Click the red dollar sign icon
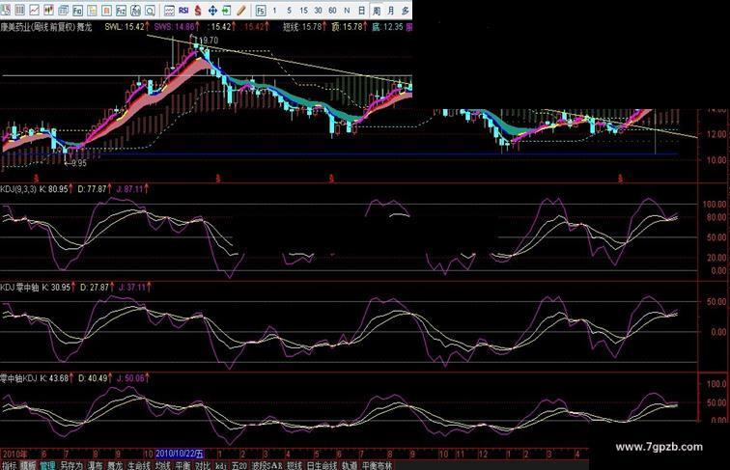The width and height of the screenshot is (730, 470). click(198, 10)
